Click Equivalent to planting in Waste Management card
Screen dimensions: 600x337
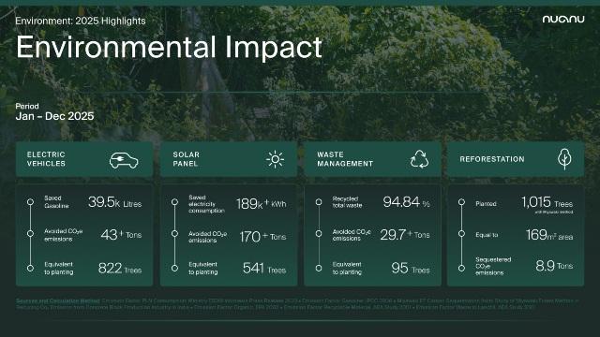[x=347, y=268]
